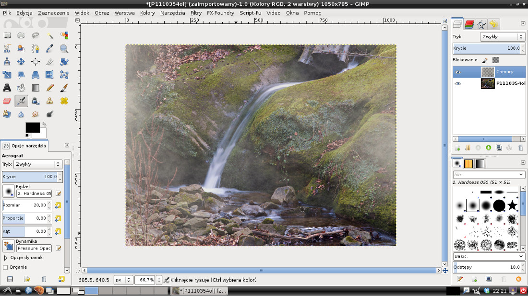Image resolution: width=528 pixels, height=296 pixels.
Task: Select the Text tool
Action: point(7,88)
